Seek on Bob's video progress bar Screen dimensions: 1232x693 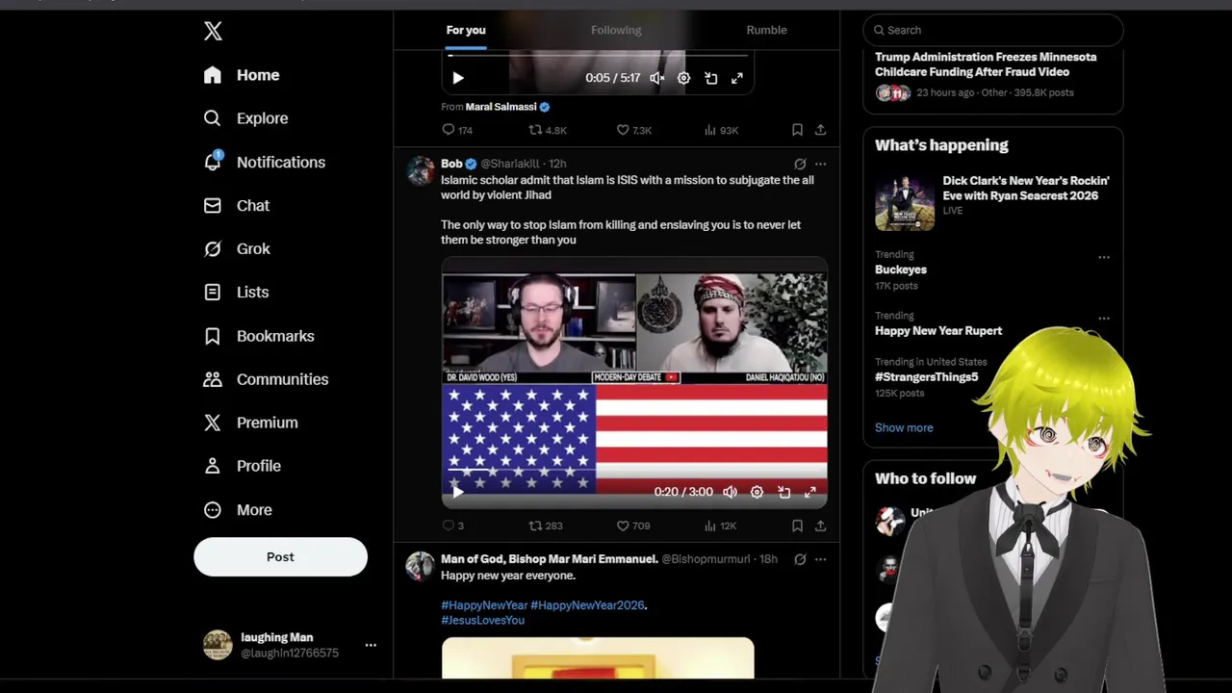tap(634, 471)
